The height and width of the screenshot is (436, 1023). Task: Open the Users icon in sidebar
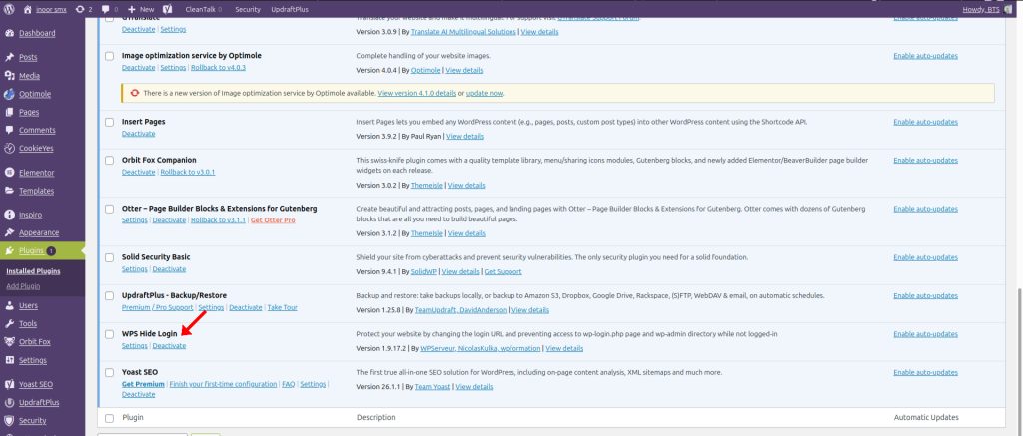pos(9,305)
